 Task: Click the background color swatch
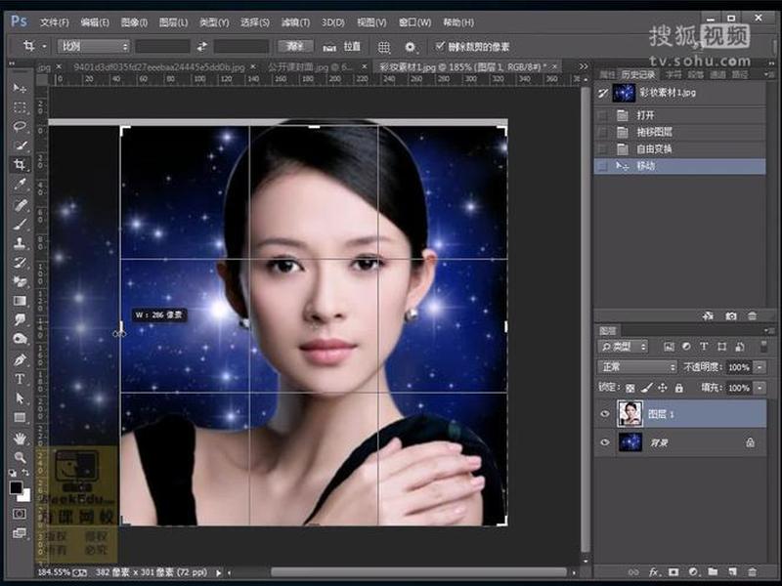pos(25,495)
